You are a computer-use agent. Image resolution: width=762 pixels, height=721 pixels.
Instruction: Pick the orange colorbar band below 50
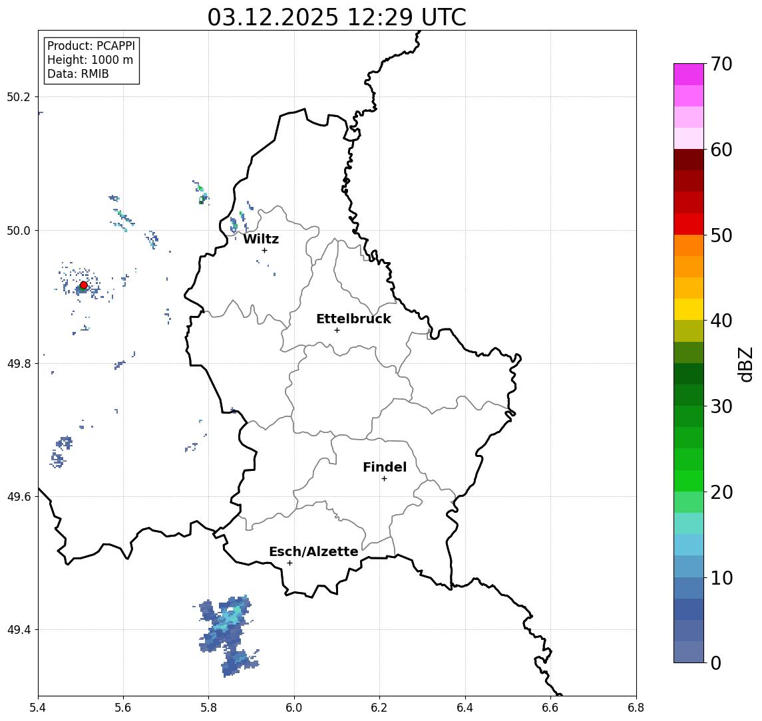(x=689, y=245)
